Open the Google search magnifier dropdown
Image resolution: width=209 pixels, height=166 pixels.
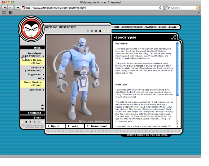pyautogui.click(x=168, y=8)
